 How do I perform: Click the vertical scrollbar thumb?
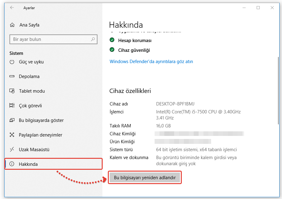[278, 90]
